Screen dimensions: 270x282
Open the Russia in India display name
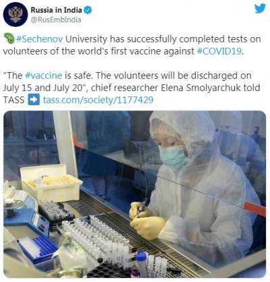pyautogui.click(x=56, y=10)
